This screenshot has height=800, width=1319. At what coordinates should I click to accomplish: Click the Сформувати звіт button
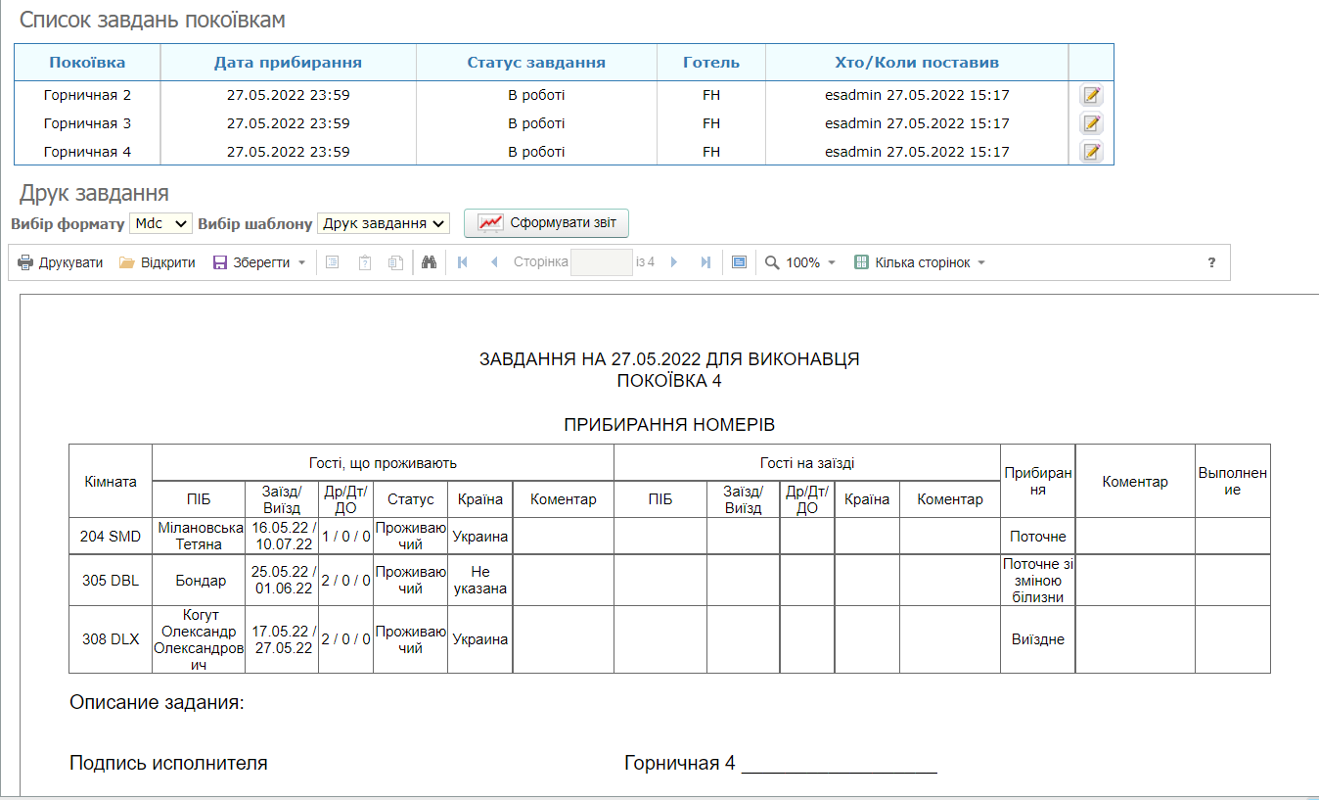tap(546, 223)
